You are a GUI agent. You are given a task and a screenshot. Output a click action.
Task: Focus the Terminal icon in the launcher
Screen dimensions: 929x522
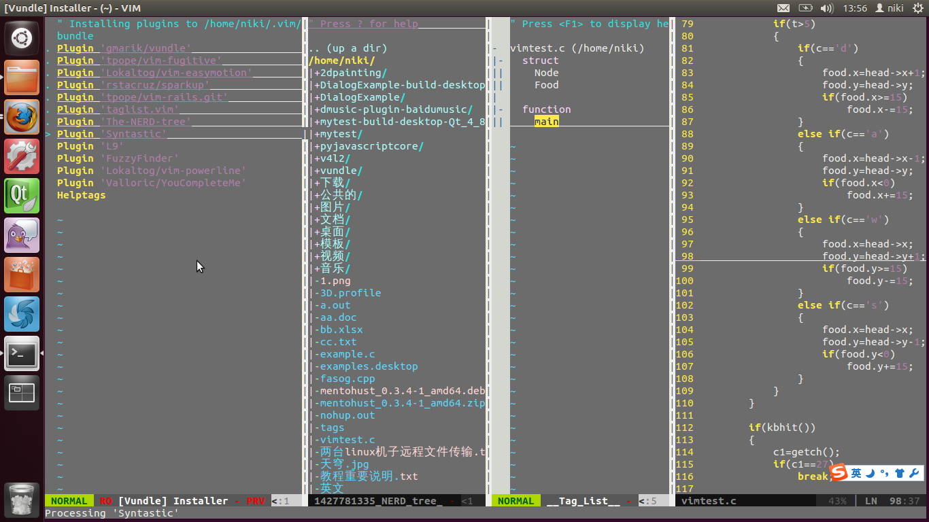22,353
